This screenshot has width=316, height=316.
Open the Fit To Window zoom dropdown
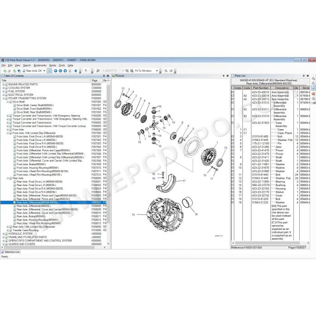coord(157,71)
